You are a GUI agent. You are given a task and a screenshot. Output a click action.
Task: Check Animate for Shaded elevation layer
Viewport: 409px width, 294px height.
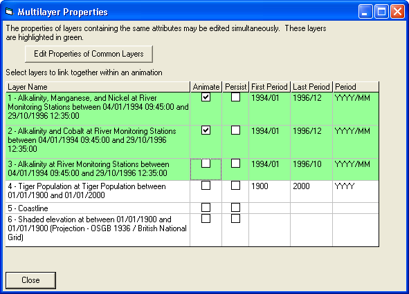coord(206,219)
